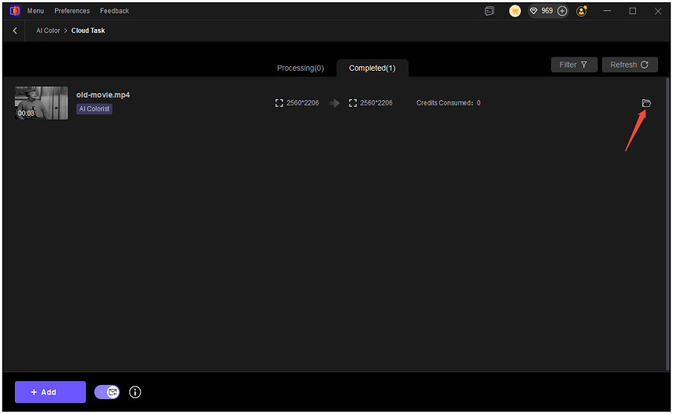This screenshot has height=414, width=673.
Task: Open the Filter options
Action: pos(573,65)
